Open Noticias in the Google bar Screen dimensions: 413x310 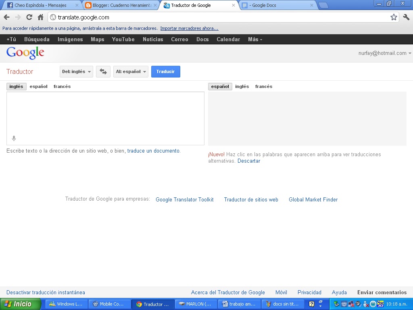click(x=153, y=39)
